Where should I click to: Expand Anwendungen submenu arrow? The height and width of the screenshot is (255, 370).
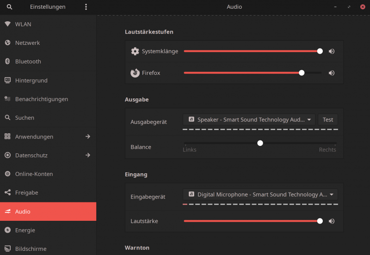(88, 137)
